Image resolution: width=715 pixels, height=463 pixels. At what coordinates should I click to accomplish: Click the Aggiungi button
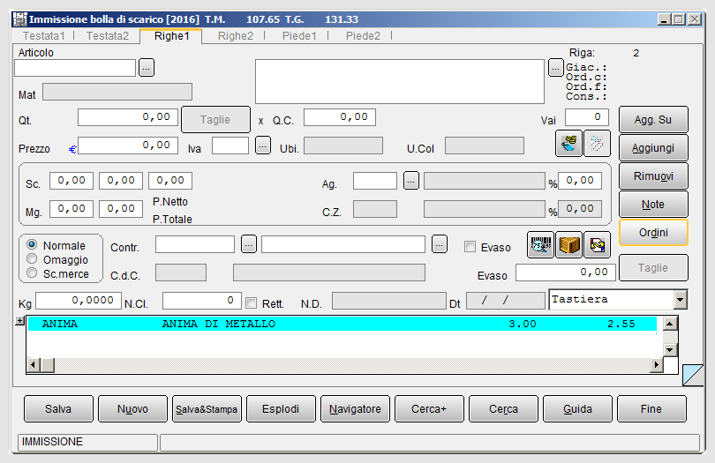point(653,147)
